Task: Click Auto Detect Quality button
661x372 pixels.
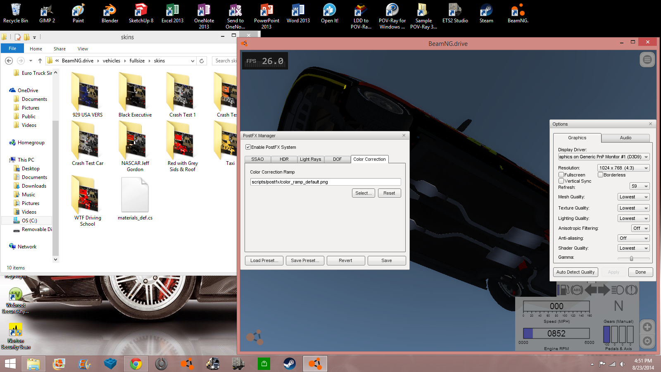Action: [575, 272]
